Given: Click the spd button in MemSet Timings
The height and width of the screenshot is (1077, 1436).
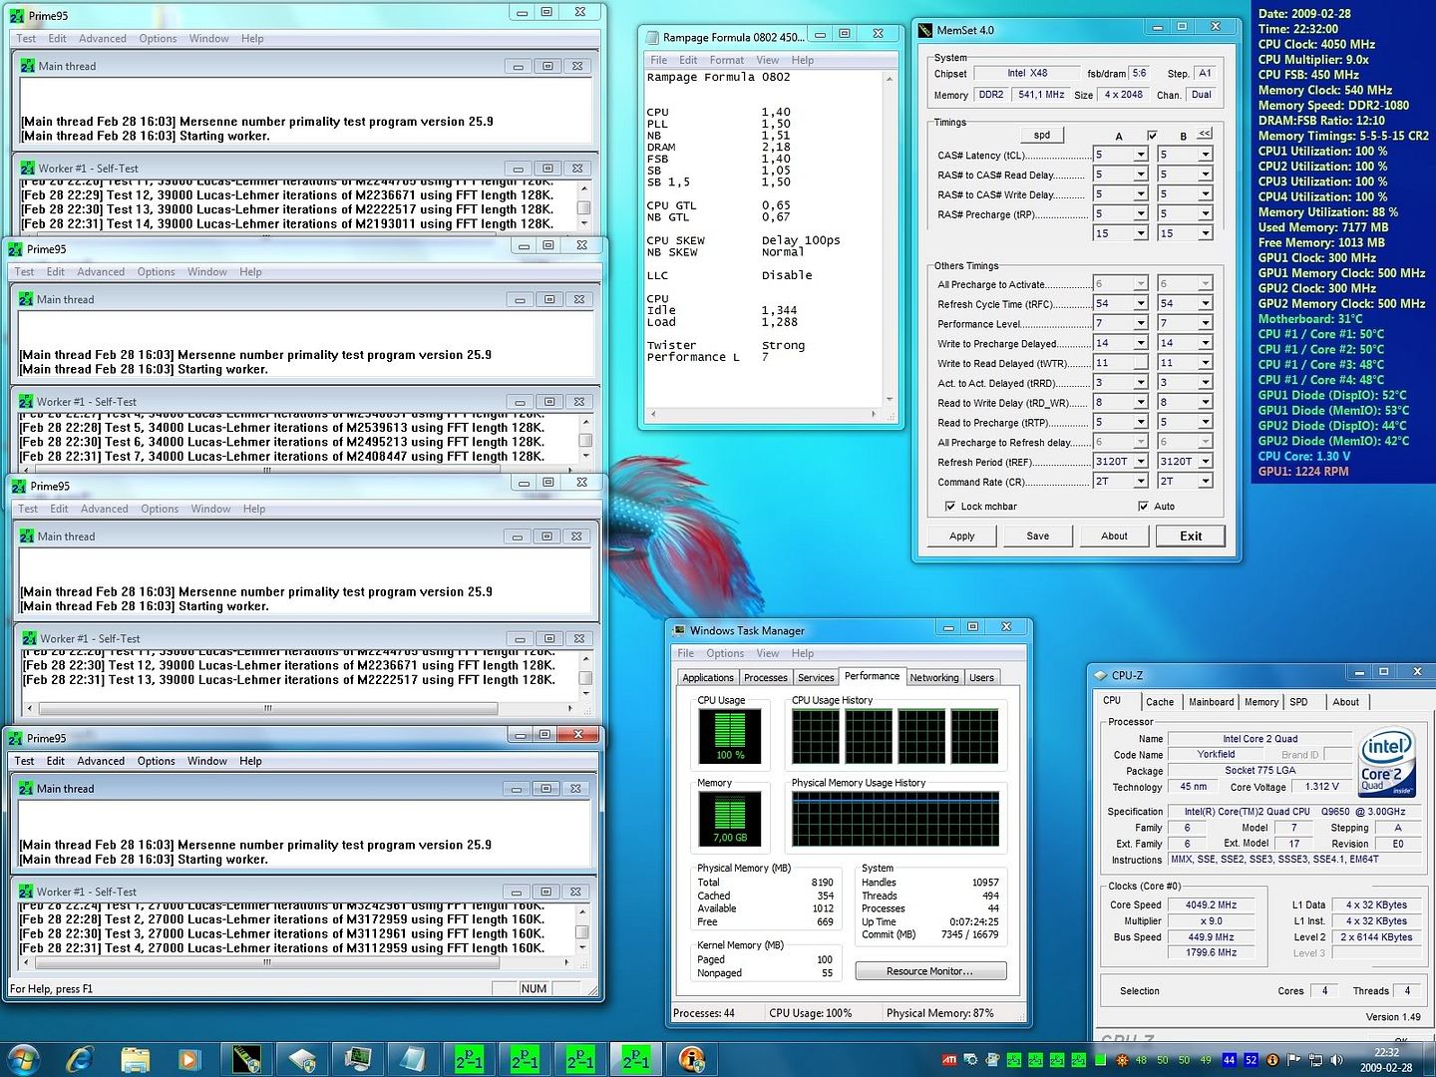Looking at the screenshot, I should 1042,135.
